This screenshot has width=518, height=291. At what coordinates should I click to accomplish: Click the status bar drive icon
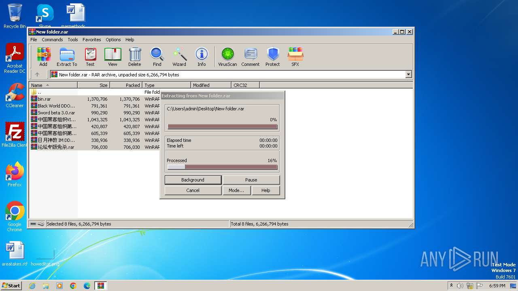[33, 224]
